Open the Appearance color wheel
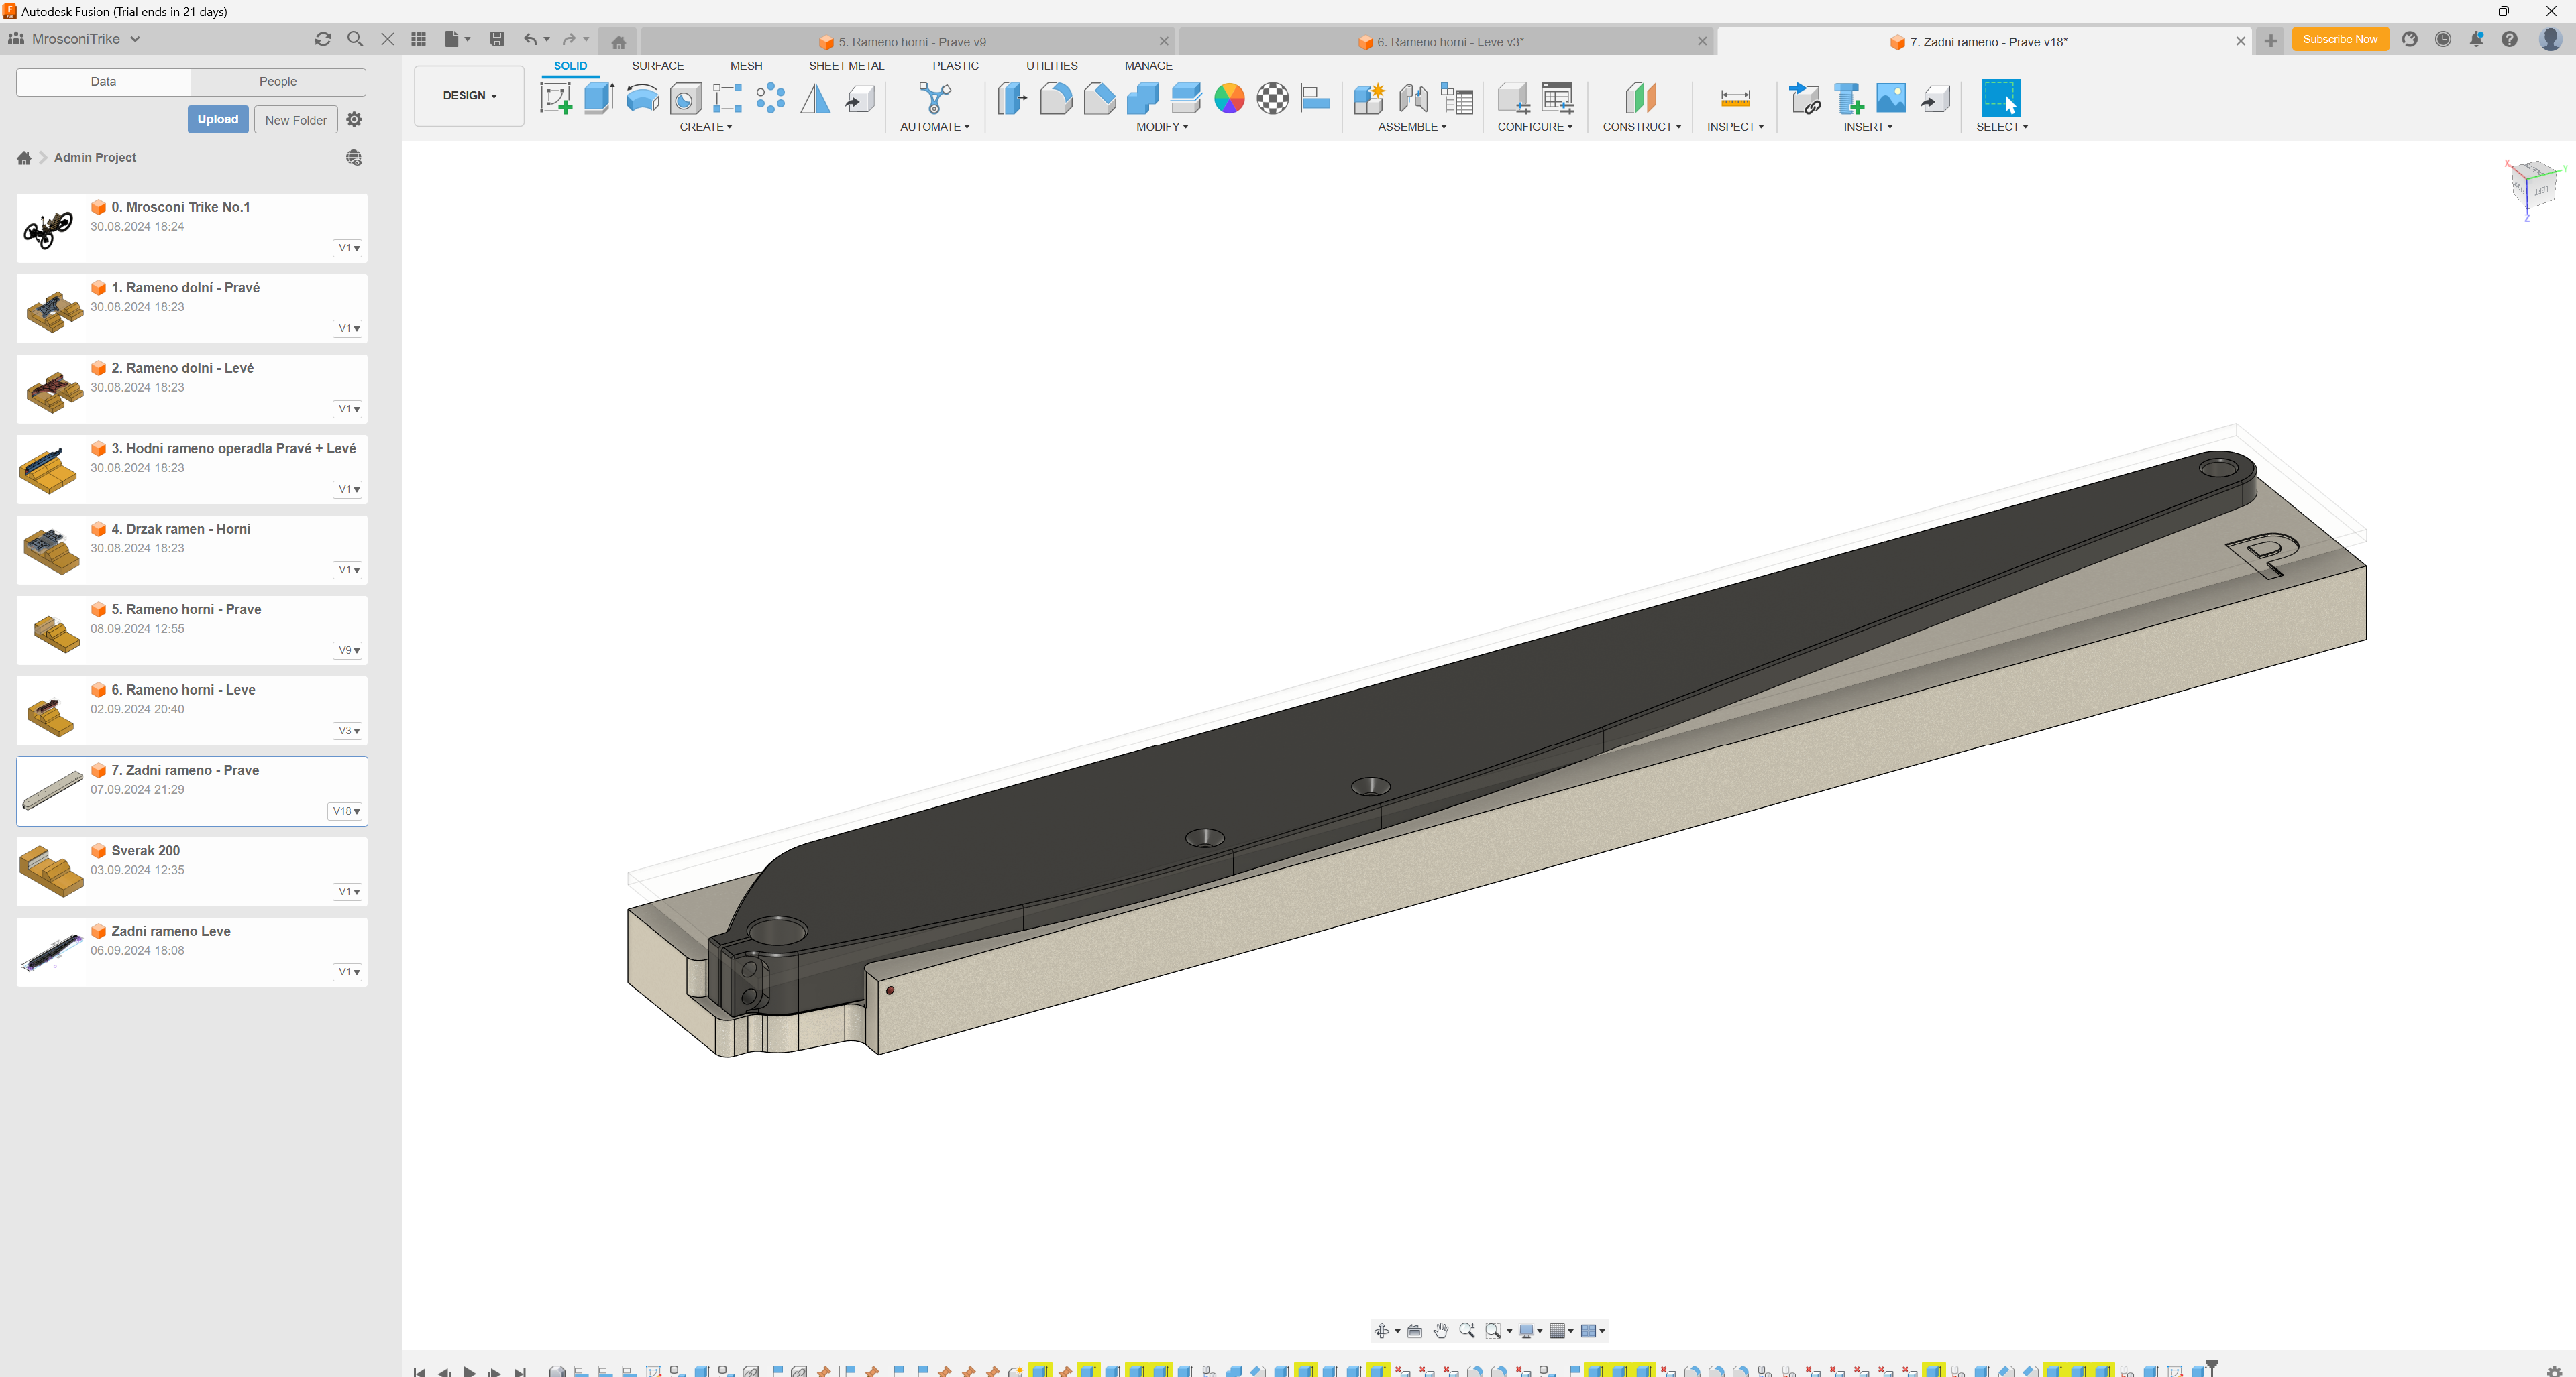Screen dimensions: 2576x1377 click(x=1229, y=98)
